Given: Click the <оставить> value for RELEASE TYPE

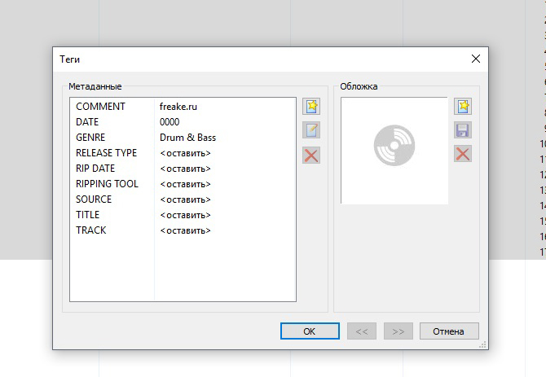Looking at the screenshot, I should tap(185, 153).
